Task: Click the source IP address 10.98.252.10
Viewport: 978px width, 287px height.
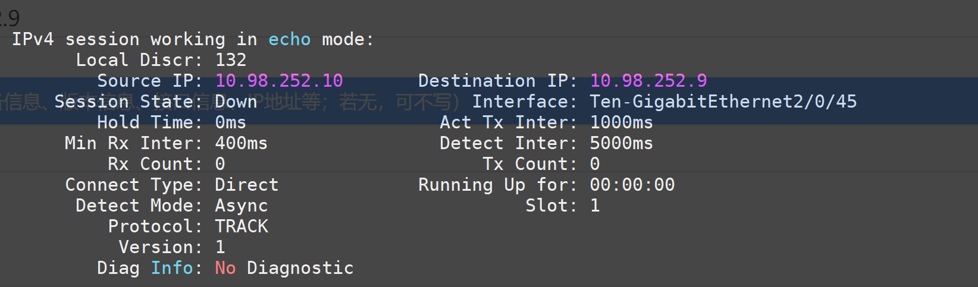Action: tap(279, 81)
